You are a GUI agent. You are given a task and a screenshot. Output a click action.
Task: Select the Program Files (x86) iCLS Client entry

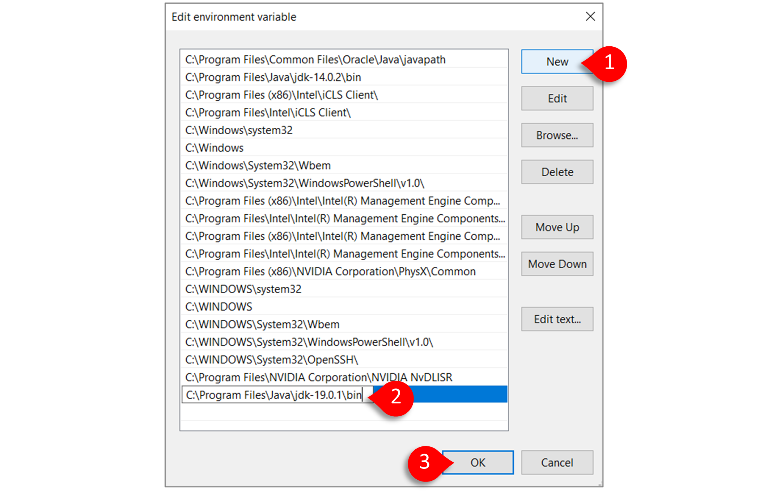click(x=281, y=95)
